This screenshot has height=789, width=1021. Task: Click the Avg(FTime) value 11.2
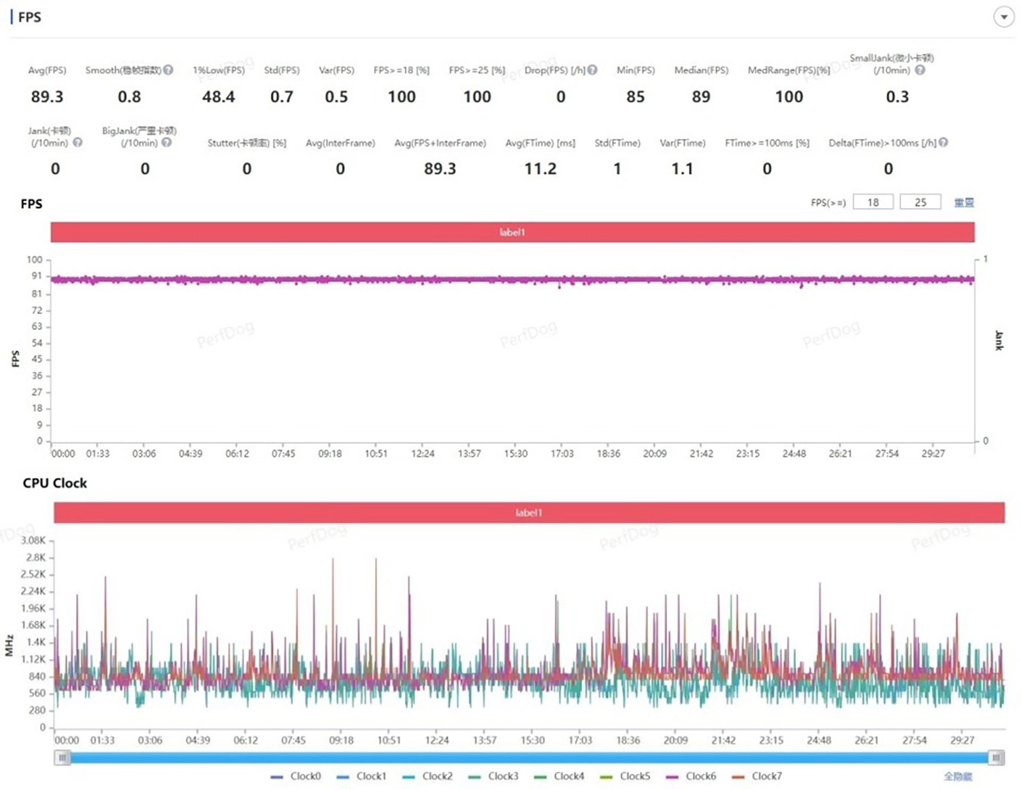[540, 169]
